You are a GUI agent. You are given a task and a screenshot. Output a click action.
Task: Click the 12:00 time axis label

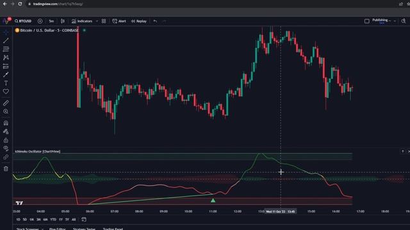[238, 211]
